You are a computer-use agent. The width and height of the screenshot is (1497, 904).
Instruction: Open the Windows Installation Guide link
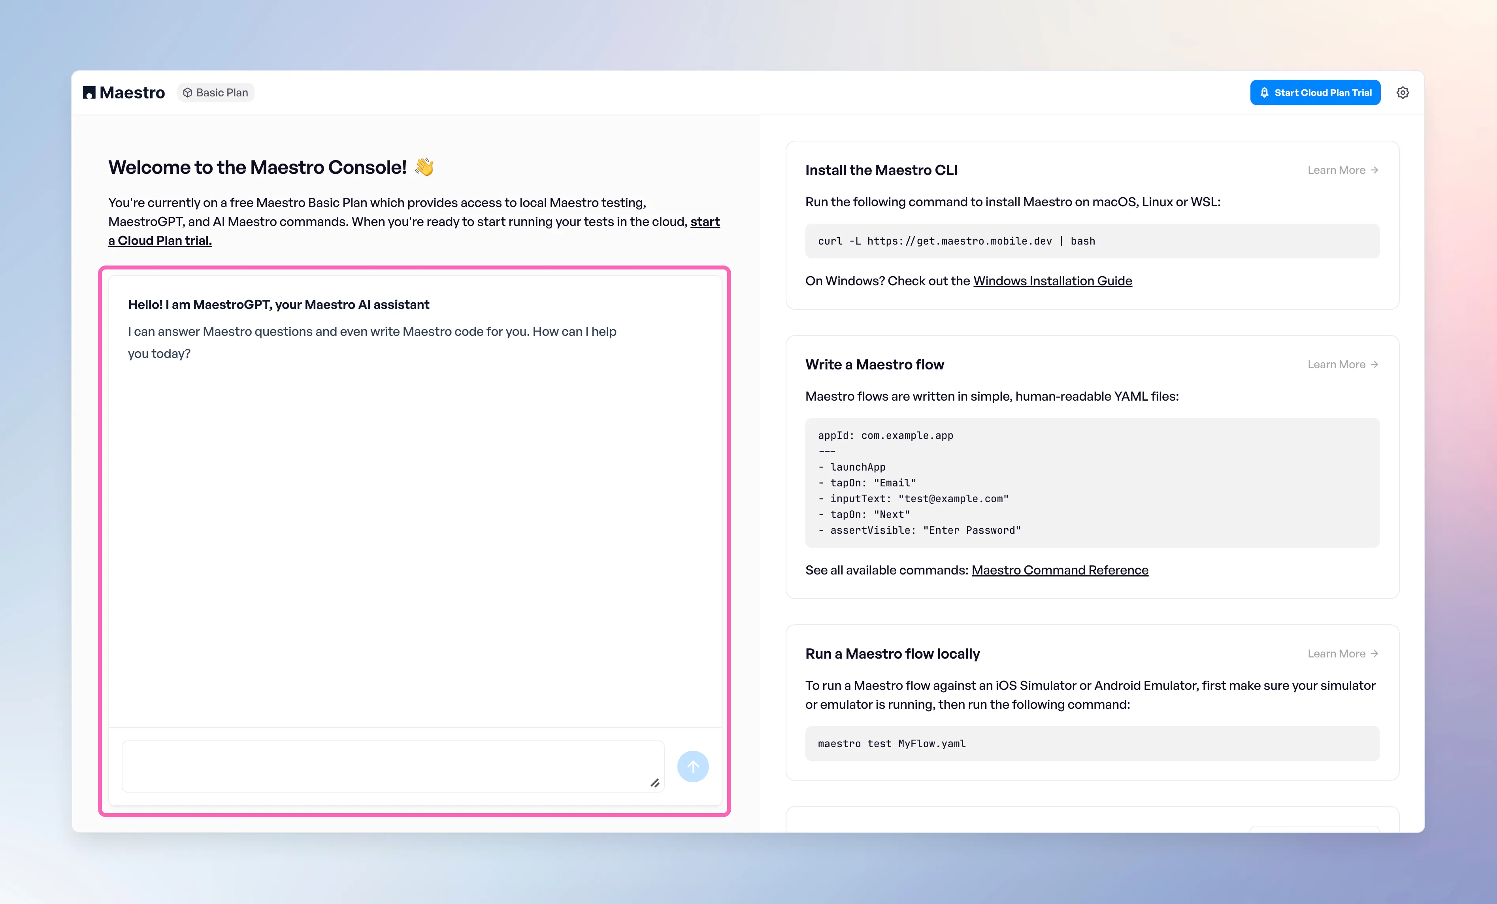click(1052, 281)
